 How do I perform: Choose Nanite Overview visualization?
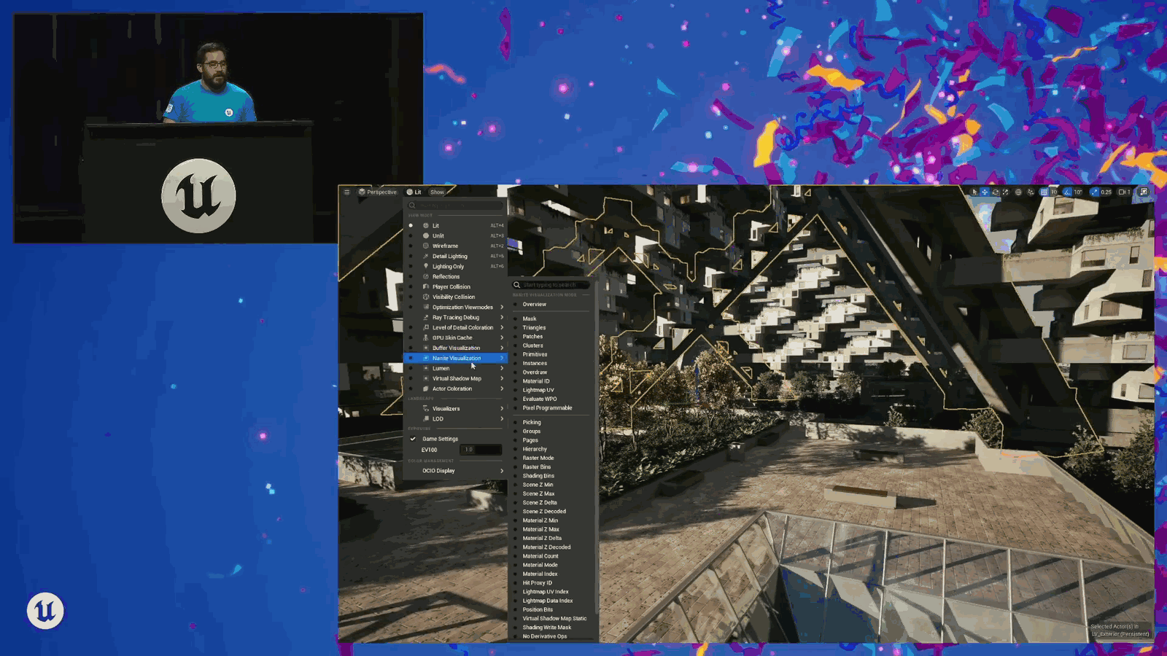coord(534,305)
